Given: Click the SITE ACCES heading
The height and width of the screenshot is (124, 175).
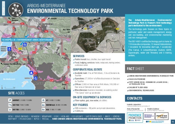Looking at the screenshot, I should pyautogui.click(x=16, y=93).
